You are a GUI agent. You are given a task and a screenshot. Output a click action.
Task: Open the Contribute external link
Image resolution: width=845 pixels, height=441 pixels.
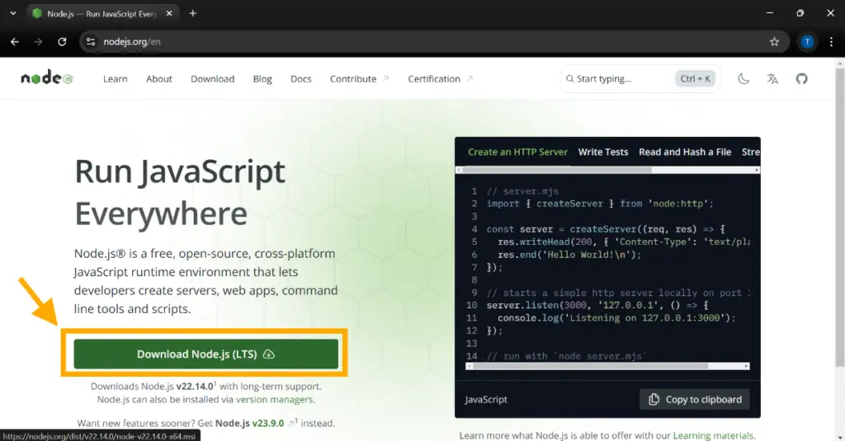click(x=359, y=78)
